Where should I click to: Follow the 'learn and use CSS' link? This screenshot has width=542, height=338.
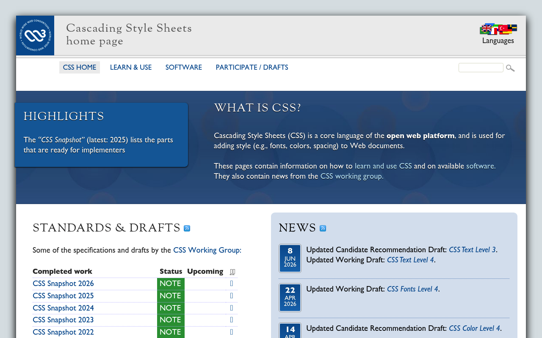pyautogui.click(x=383, y=166)
